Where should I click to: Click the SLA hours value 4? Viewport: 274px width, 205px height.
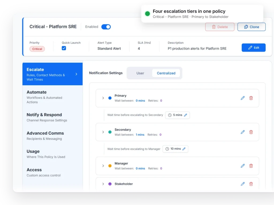pyautogui.click(x=139, y=49)
